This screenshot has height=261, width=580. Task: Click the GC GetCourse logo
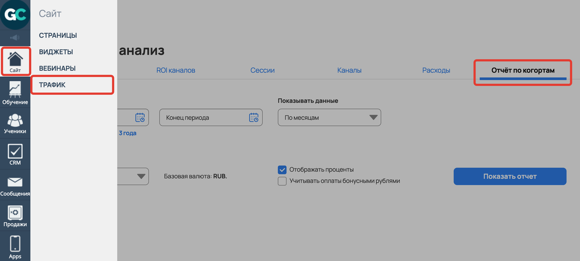(15, 15)
